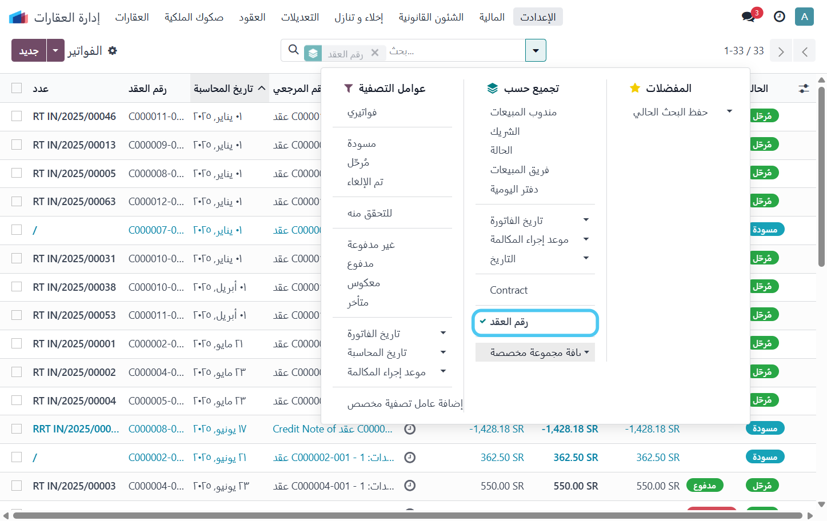
Task: Click the activity clock in the 550.00 SR row
Action: 410,486
